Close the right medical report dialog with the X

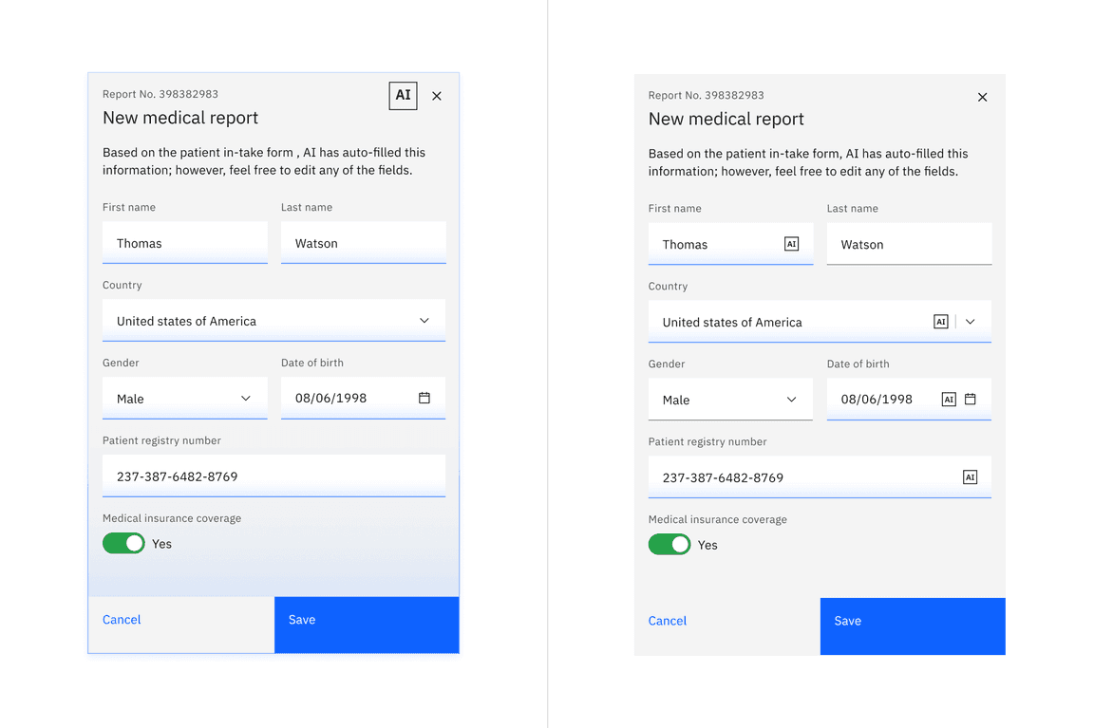(x=983, y=97)
